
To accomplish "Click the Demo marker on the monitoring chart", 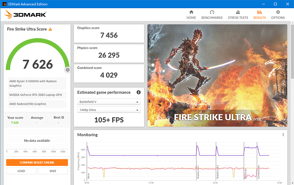I will tap(89, 176).
